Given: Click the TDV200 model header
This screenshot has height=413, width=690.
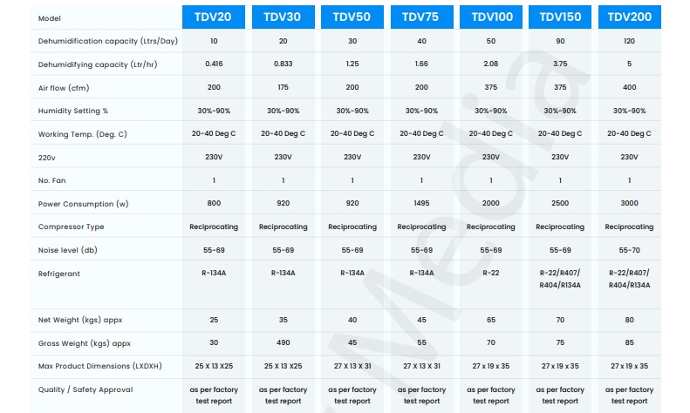Looking at the screenshot, I should click(629, 17).
